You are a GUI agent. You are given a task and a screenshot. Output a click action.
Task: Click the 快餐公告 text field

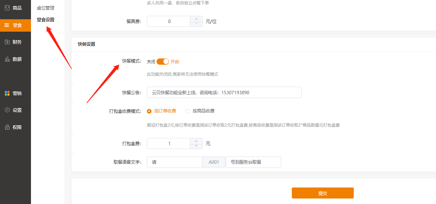pyautogui.click(x=224, y=93)
